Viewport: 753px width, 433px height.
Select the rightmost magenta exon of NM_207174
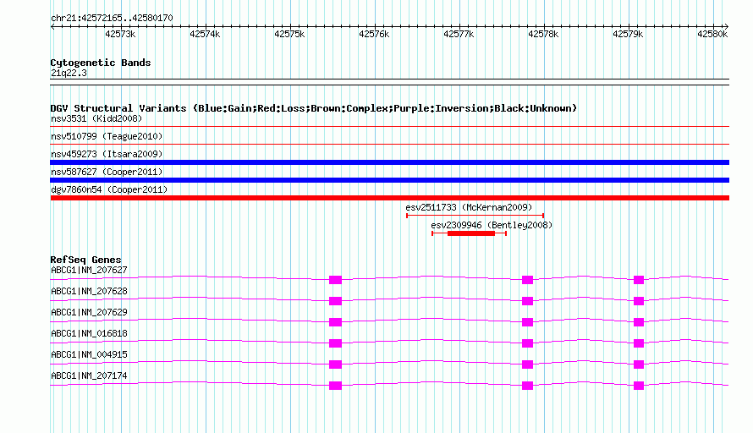(x=639, y=386)
